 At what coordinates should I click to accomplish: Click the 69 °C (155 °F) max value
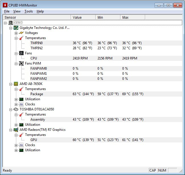(x=133, y=94)
